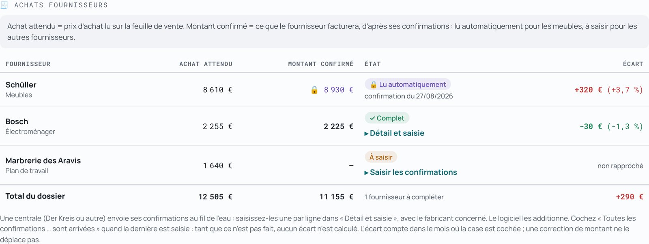Click the À saisir status badge
Viewport: 649px width, 244px height.
coord(381,157)
